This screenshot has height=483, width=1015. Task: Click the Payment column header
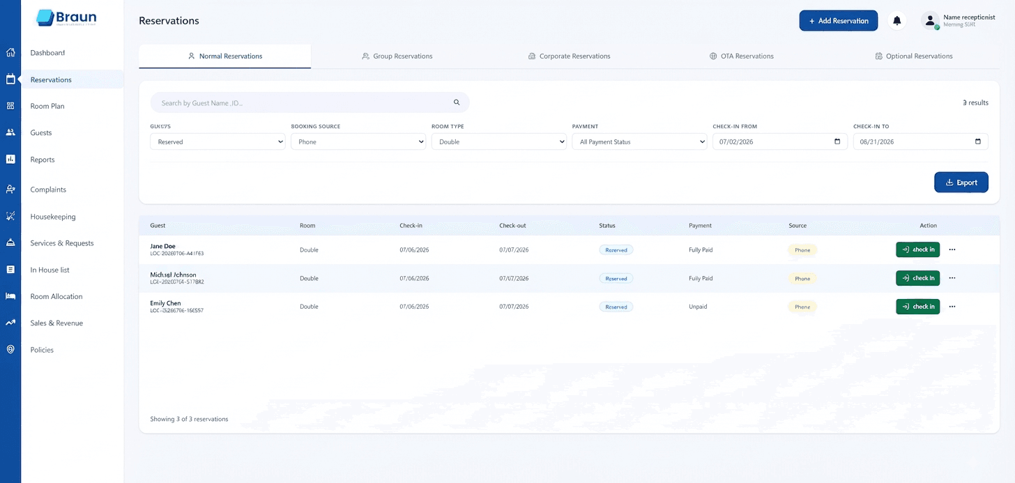tap(700, 226)
